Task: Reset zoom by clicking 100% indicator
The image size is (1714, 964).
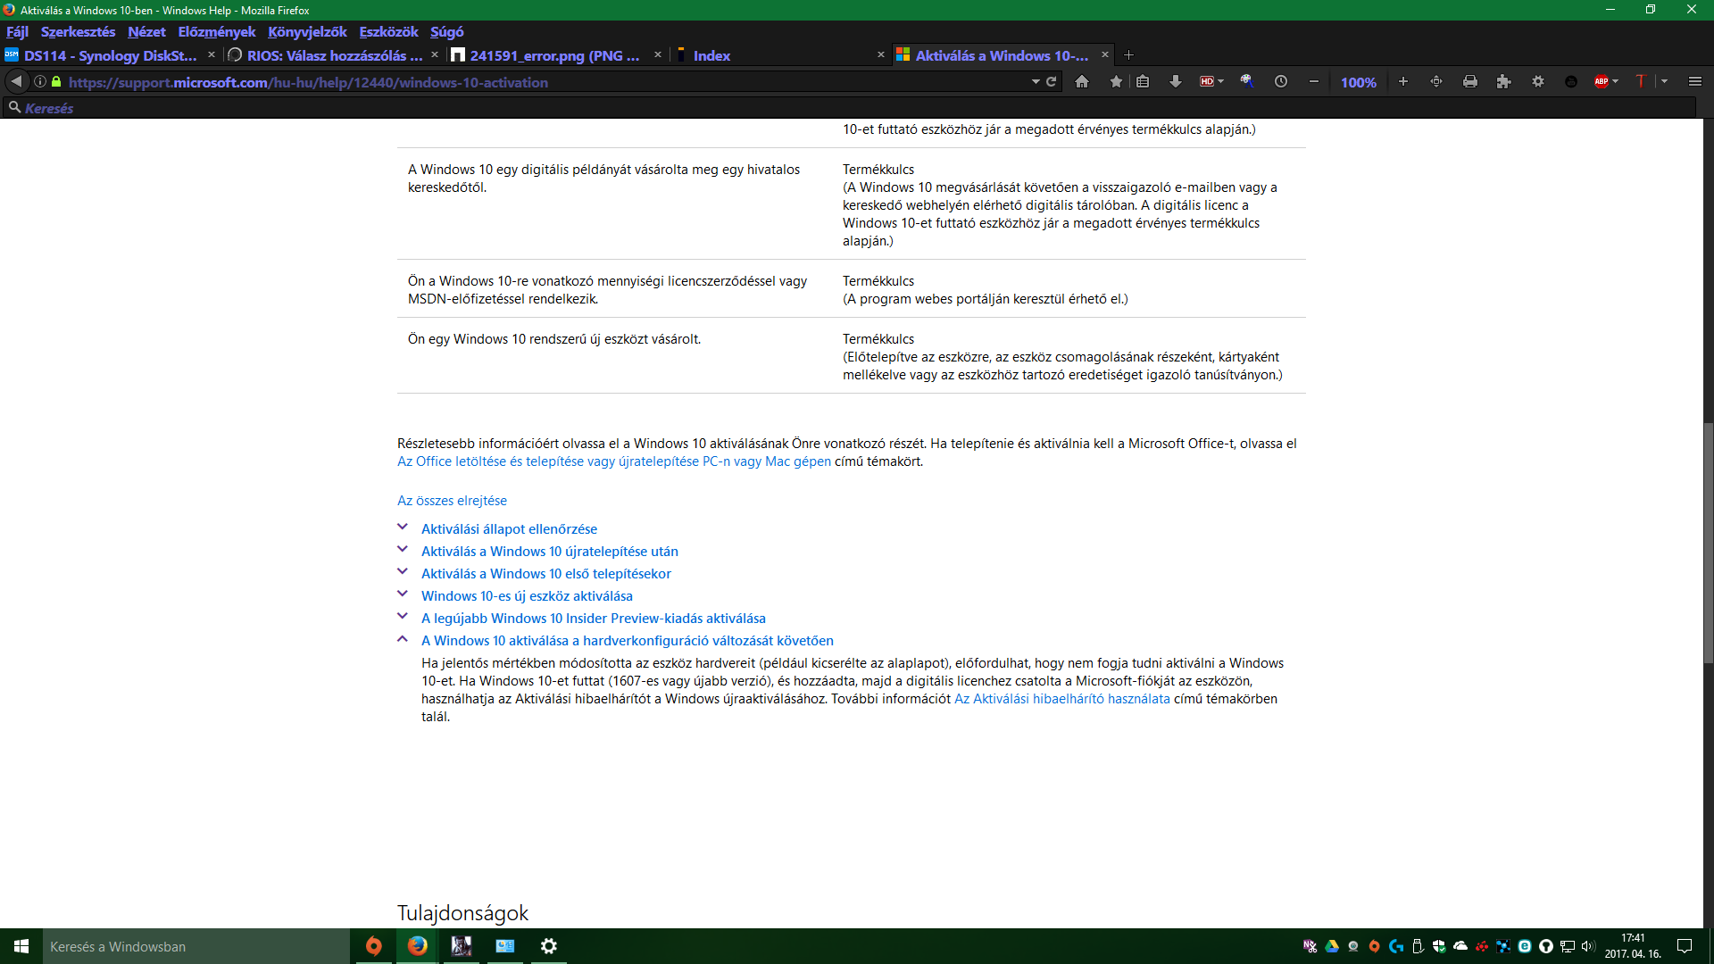Action: (1358, 82)
